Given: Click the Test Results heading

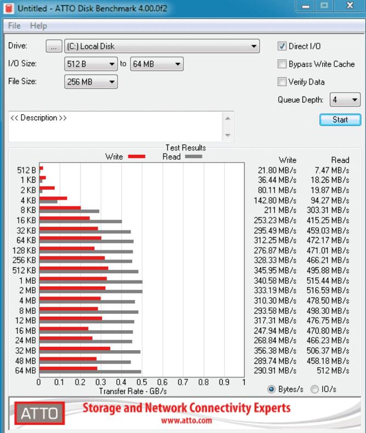Looking at the screenshot, I should click(185, 148).
